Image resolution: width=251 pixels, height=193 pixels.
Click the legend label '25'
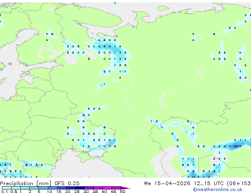point(77,191)
